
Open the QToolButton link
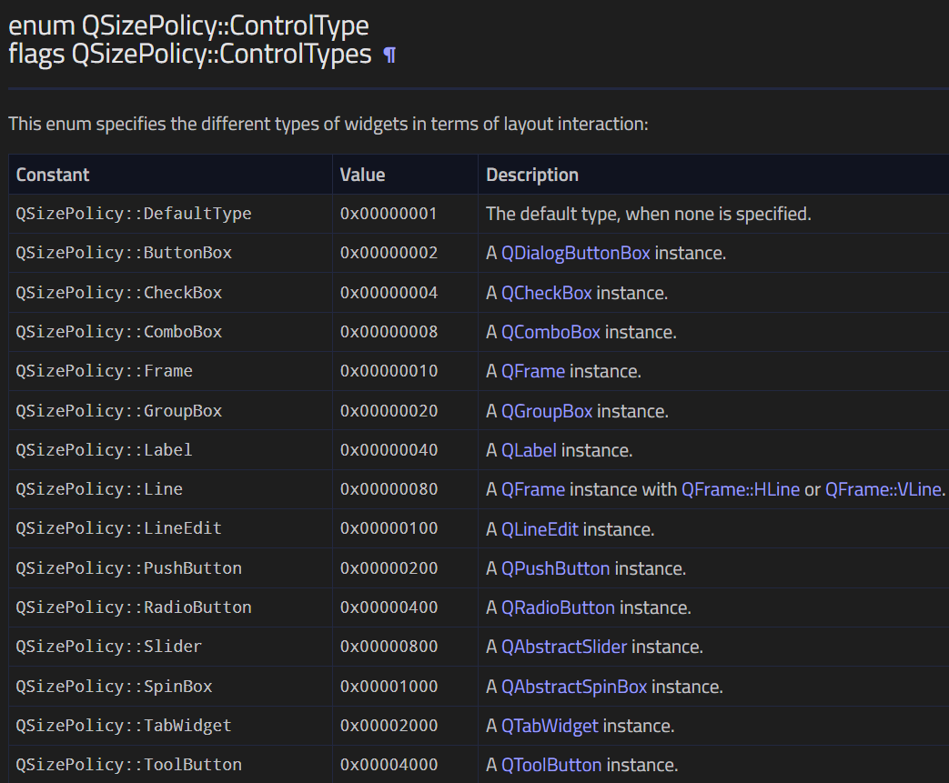(x=551, y=765)
